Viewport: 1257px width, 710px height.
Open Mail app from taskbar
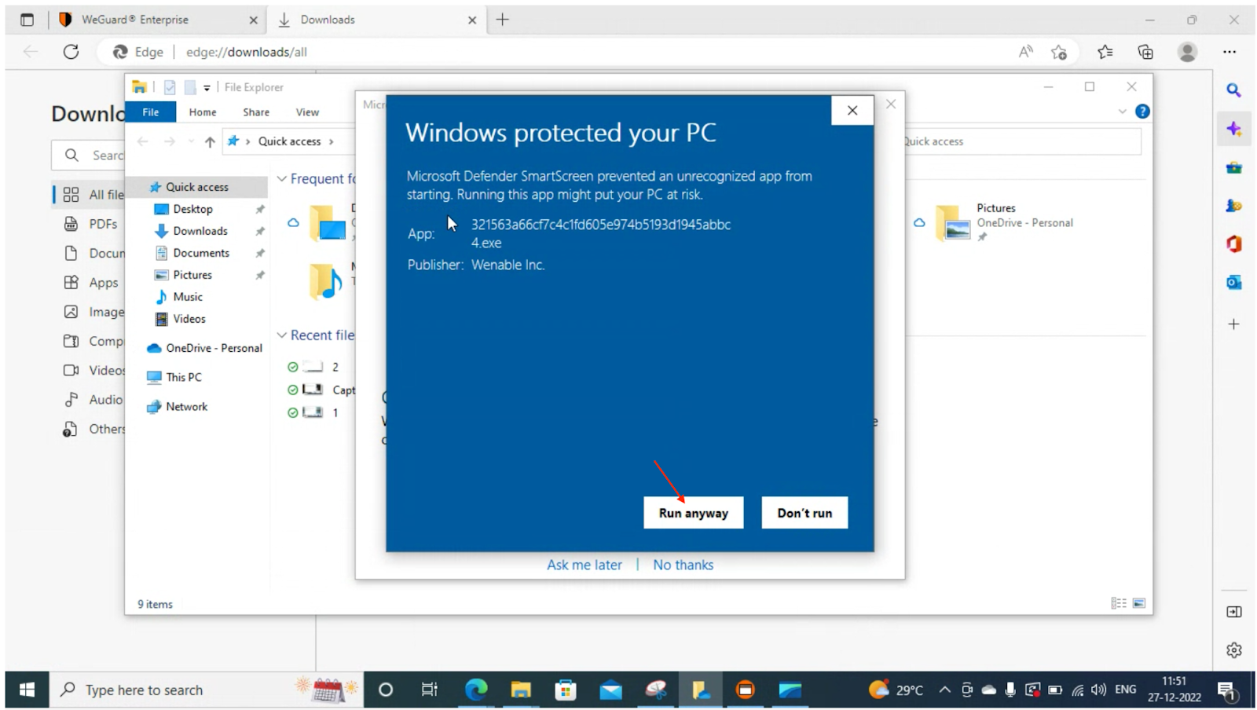(610, 690)
